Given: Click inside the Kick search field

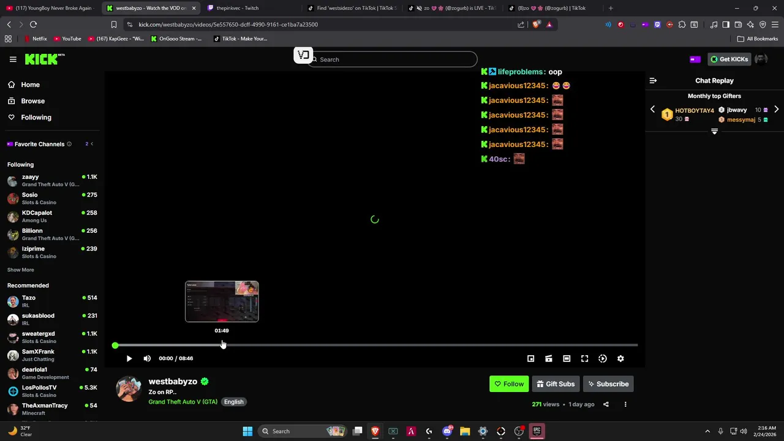Looking at the screenshot, I should [392, 59].
